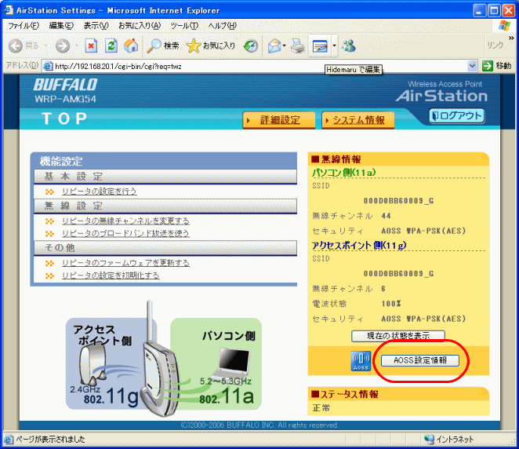The height and width of the screenshot is (449, 519).
Task: Click the WRP-AMG54 model name
Action: tap(65, 99)
